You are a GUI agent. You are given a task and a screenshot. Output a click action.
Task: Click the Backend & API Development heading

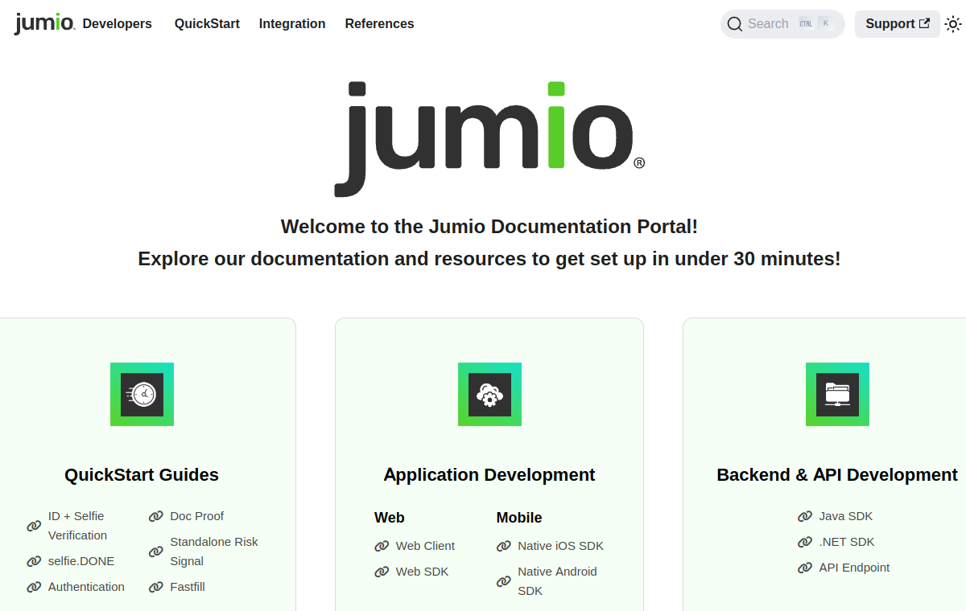pos(837,475)
